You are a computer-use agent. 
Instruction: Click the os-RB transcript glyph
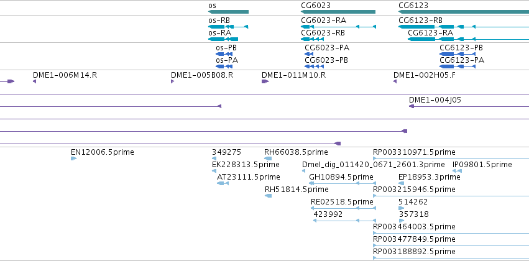click(228, 27)
